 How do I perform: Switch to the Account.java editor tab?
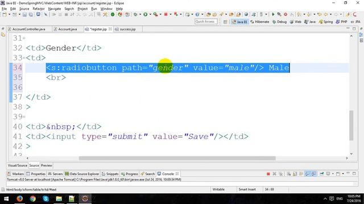[68, 29]
